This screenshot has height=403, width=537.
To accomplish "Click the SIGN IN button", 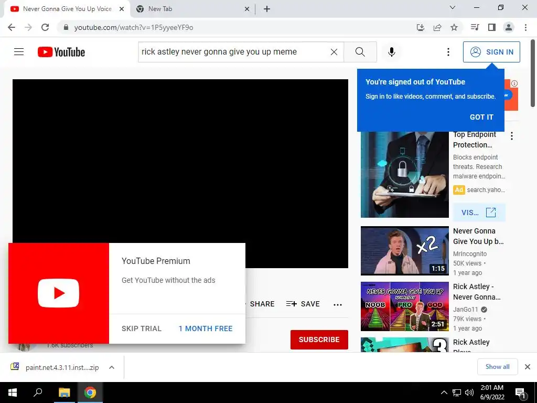I will (x=491, y=52).
